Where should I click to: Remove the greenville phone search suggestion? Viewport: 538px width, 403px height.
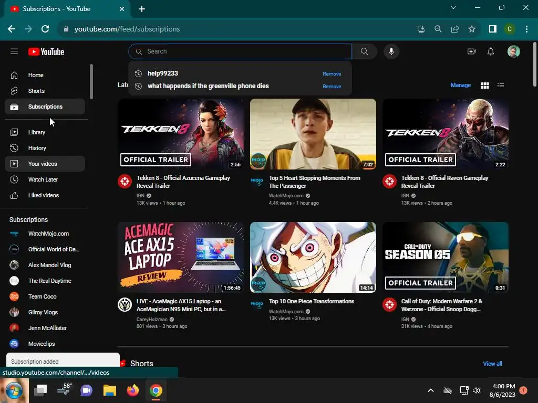click(332, 87)
